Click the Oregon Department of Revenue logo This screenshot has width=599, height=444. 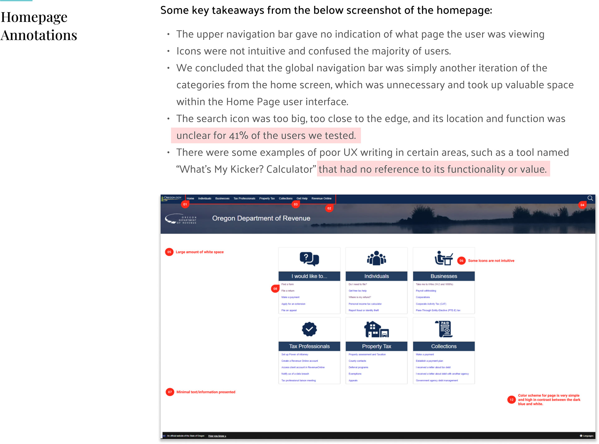pos(181,219)
